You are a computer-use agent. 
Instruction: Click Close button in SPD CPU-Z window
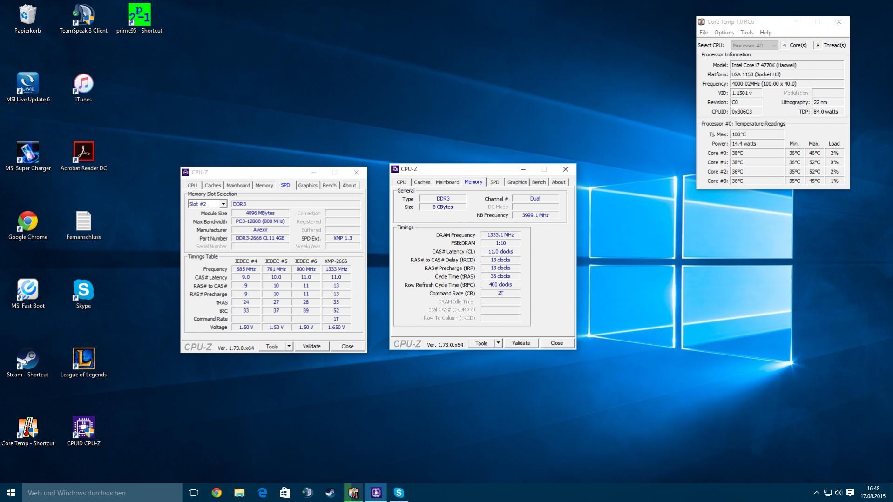click(x=347, y=346)
